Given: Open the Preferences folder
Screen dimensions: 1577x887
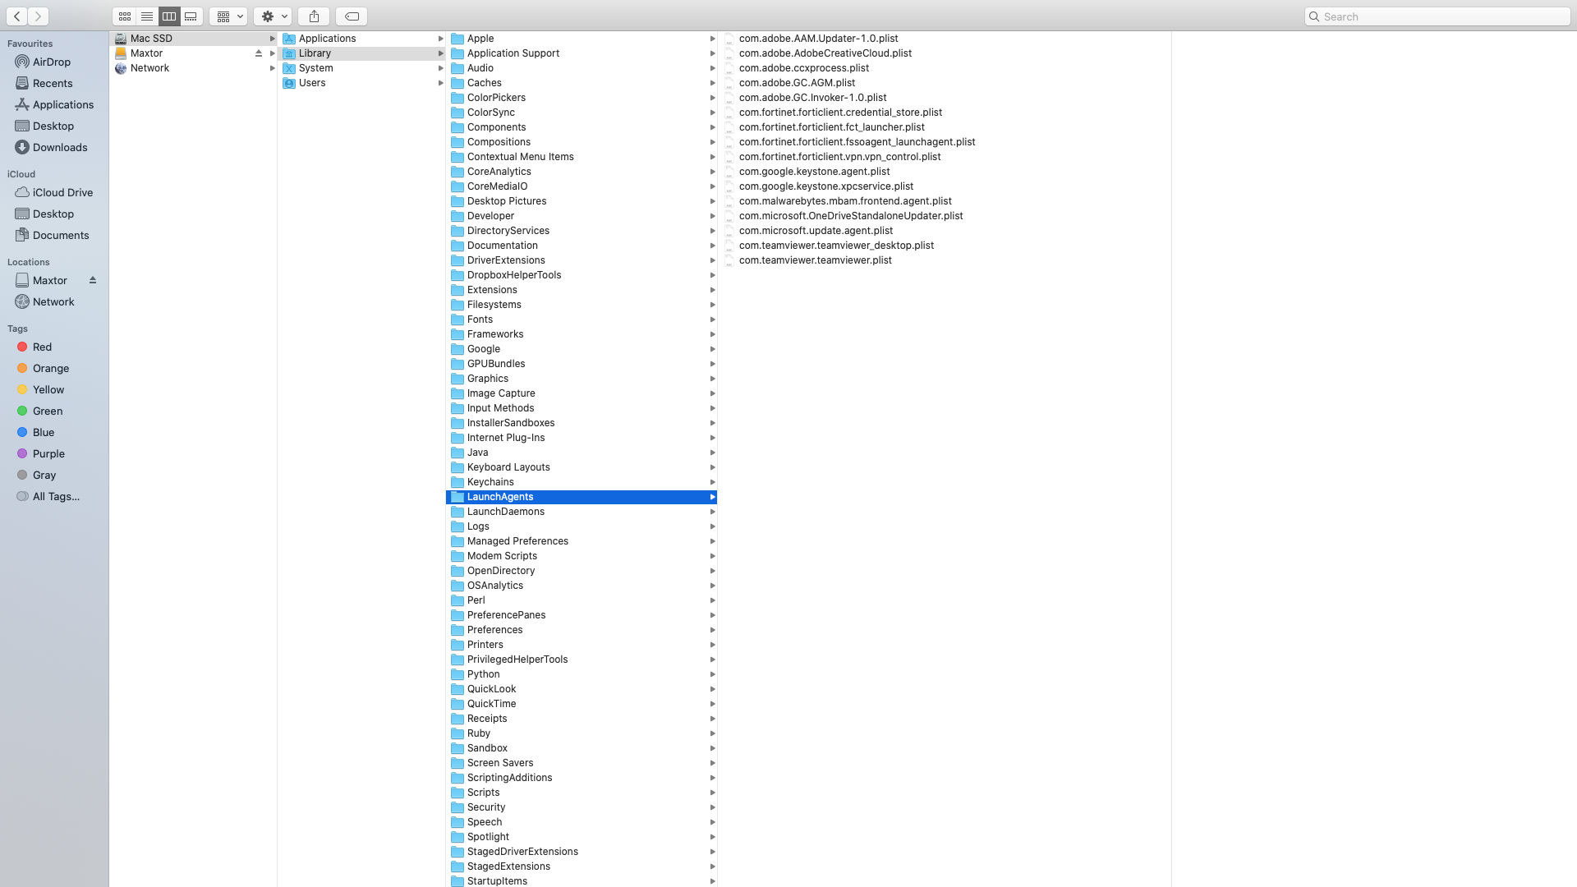Looking at the screenshot, I should click(x=494, y=630).
